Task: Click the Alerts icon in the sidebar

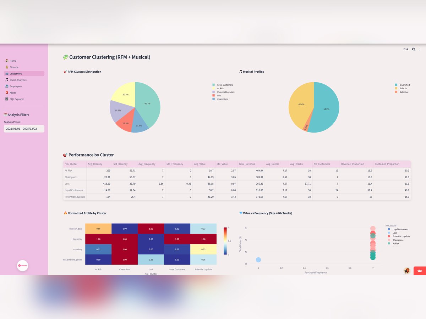Action: click(7, 93)
